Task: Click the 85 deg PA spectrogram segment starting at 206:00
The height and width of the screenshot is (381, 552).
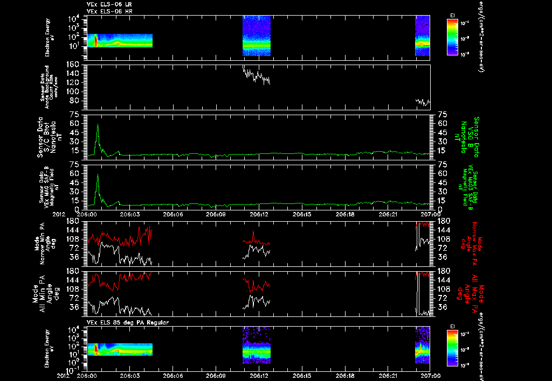Action: [x=120, y=349]
